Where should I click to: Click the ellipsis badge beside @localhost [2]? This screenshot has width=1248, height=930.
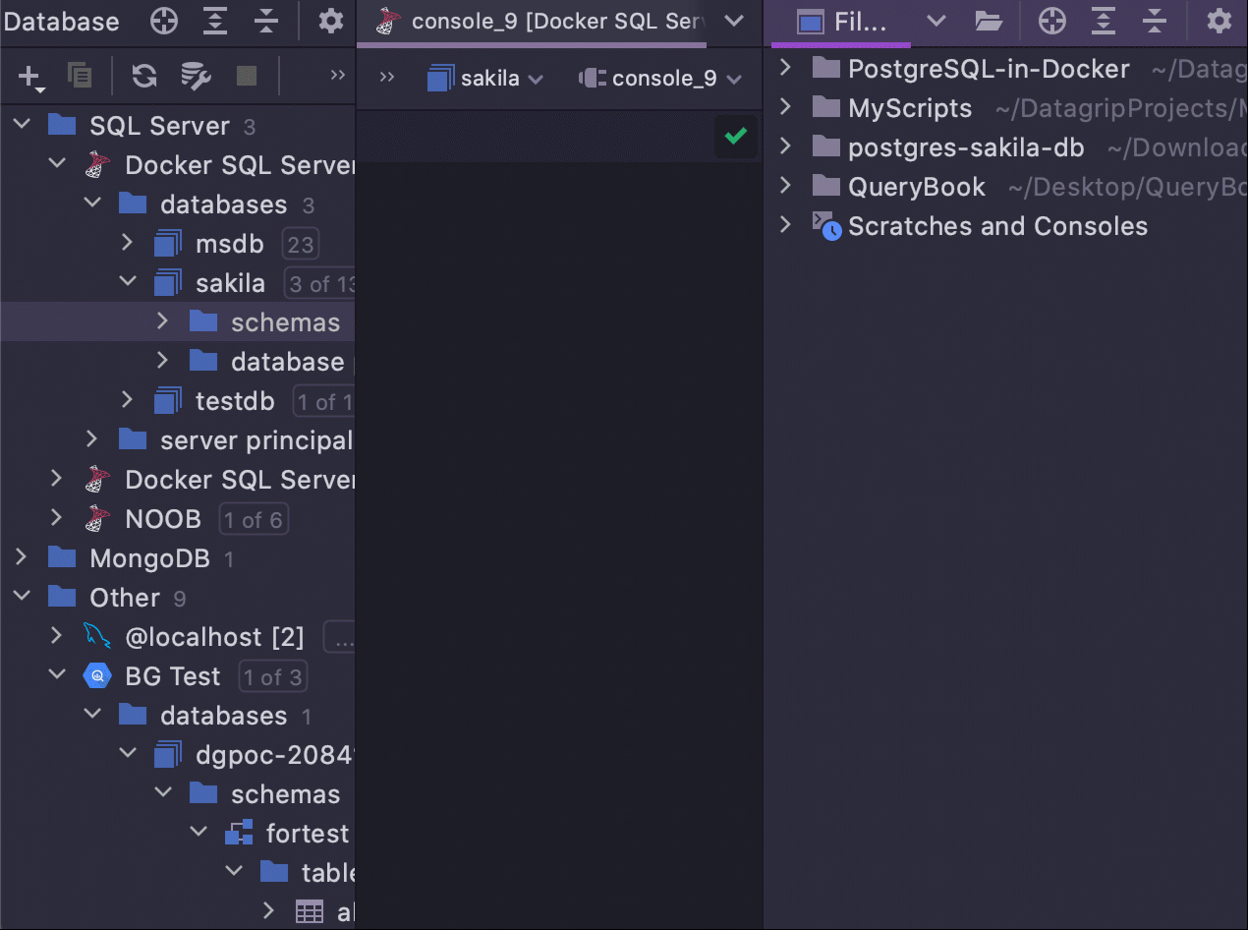(339, 637)
